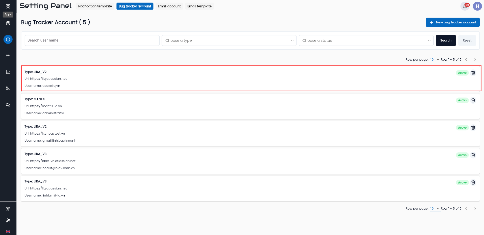Focus the Search user name field

tap(92, 41)
